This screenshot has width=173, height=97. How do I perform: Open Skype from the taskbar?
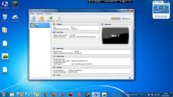(x=29, y=95)
